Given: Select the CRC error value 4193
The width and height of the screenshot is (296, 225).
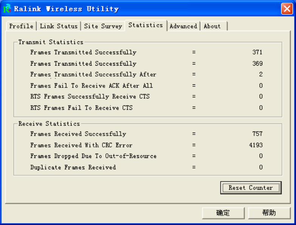Looking at the screenshot, I should coord(256,145).
